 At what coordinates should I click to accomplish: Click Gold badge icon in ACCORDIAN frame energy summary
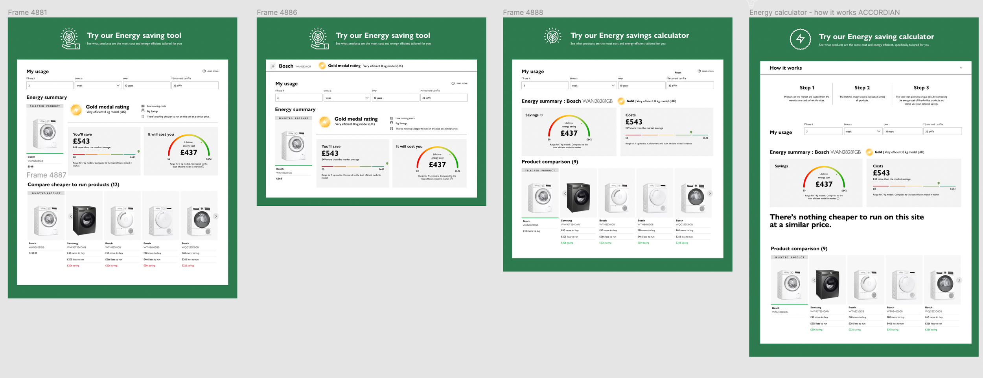tap(869, 152)
